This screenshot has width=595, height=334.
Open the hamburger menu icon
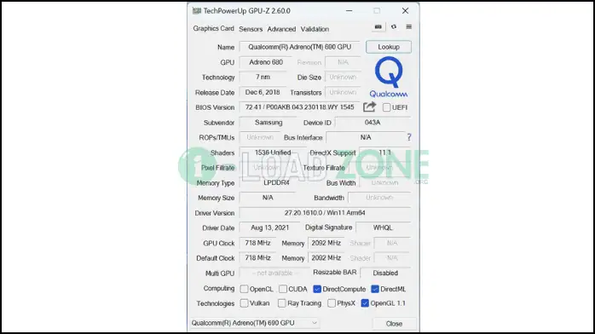(x=408, y=27)
